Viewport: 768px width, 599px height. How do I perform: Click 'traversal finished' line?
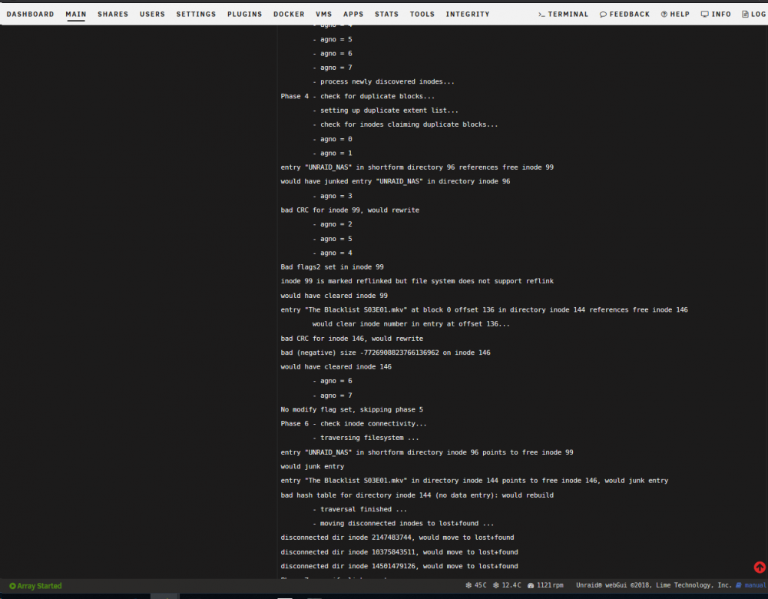(359, 509)
